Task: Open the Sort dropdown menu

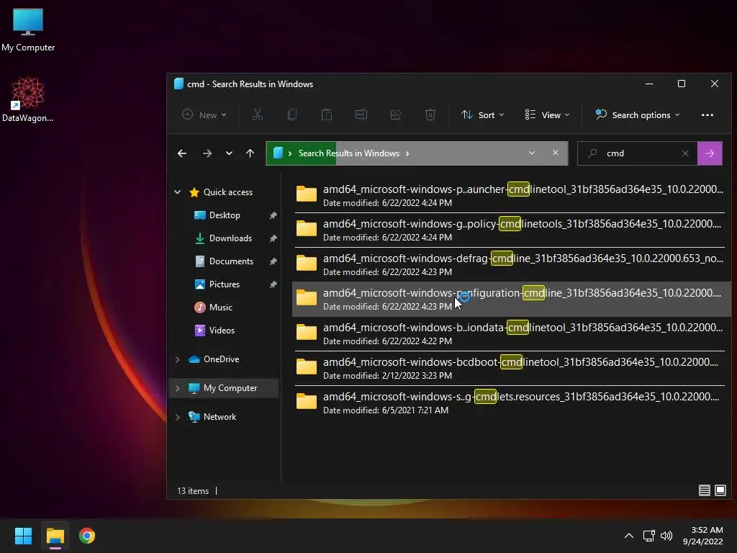Action: (x=483, y=114)
